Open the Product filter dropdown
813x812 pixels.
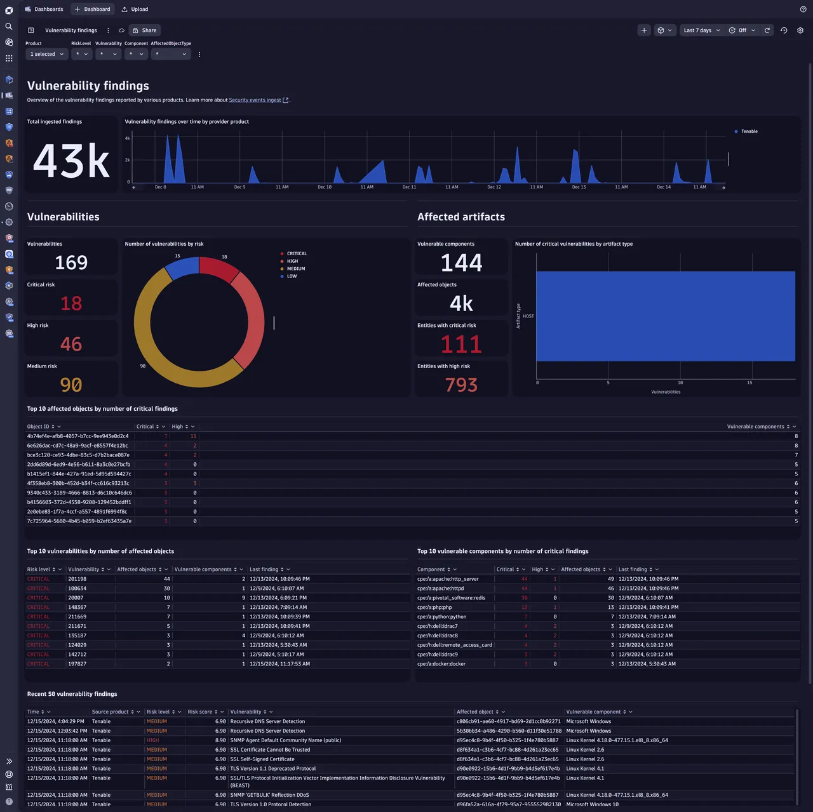pos(46,55)
